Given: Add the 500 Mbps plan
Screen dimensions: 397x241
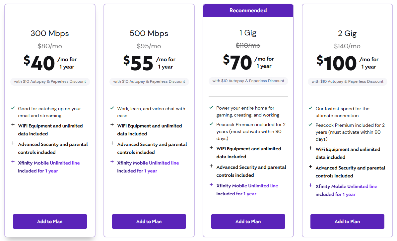Looking at the screenshot, I should tap(149, 221).
